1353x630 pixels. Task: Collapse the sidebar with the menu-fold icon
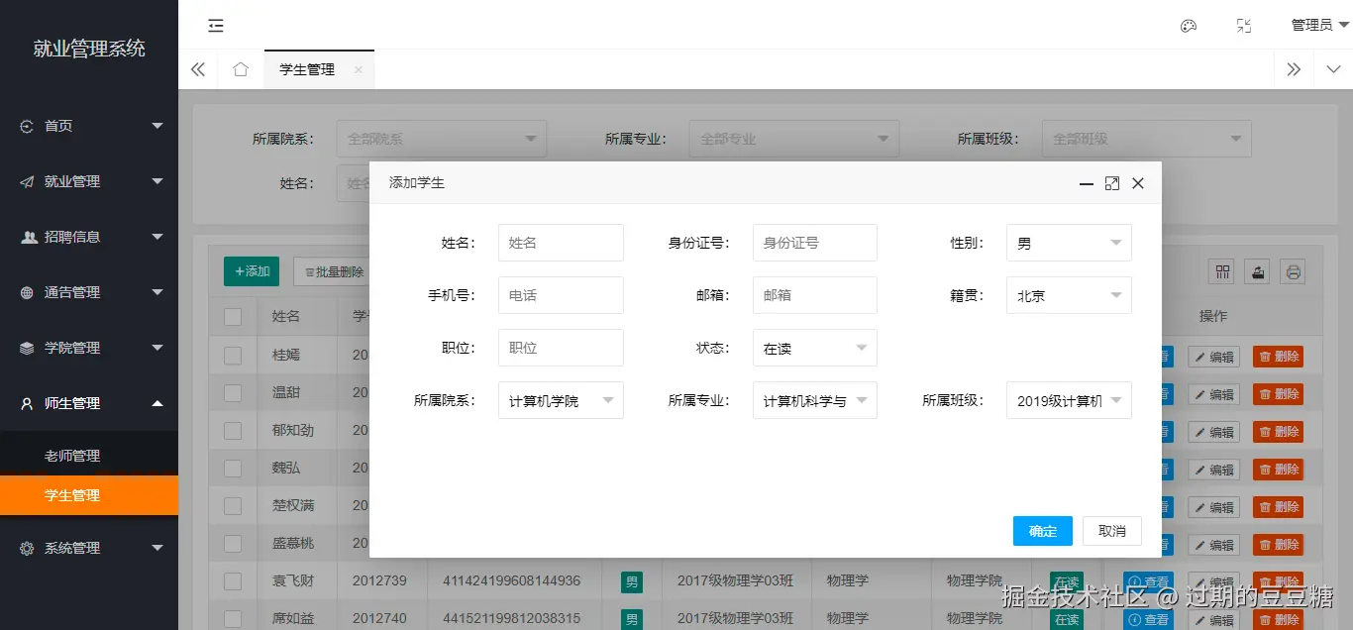(x=216, y=26)
